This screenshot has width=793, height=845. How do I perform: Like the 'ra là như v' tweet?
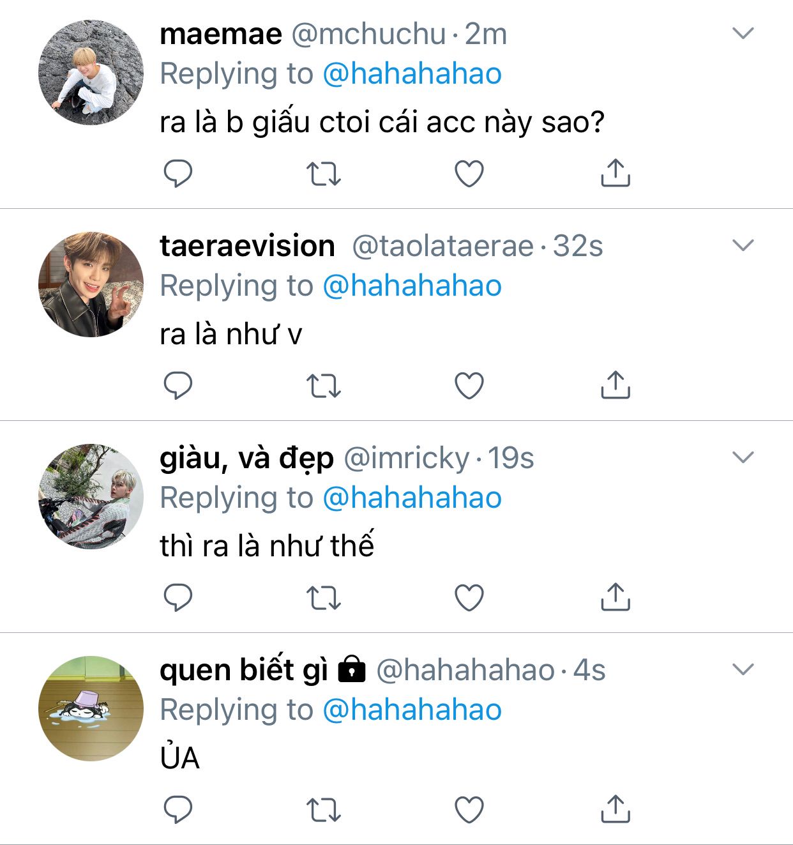pyautogui.click(x=469, y=386)
